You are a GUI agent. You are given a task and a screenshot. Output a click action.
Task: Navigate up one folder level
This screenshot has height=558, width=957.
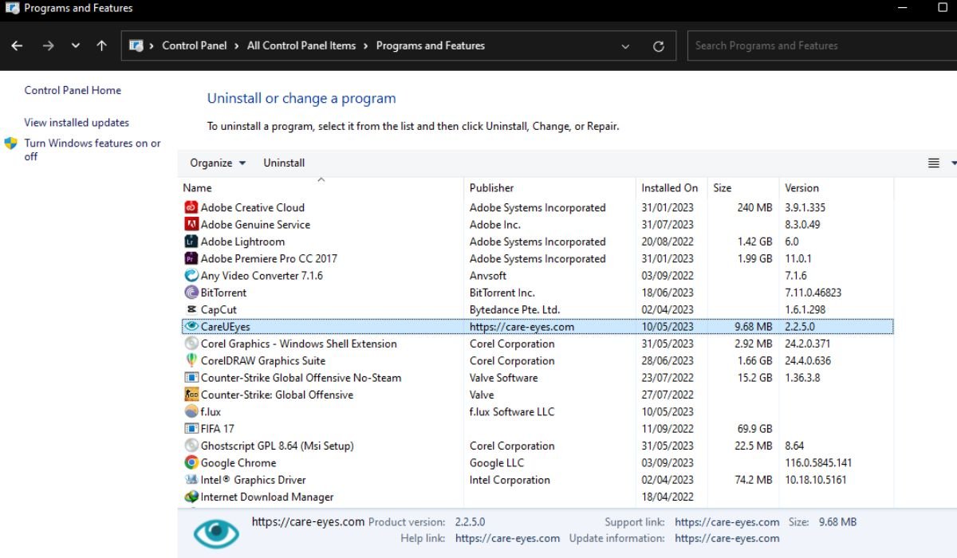[101, 46]
